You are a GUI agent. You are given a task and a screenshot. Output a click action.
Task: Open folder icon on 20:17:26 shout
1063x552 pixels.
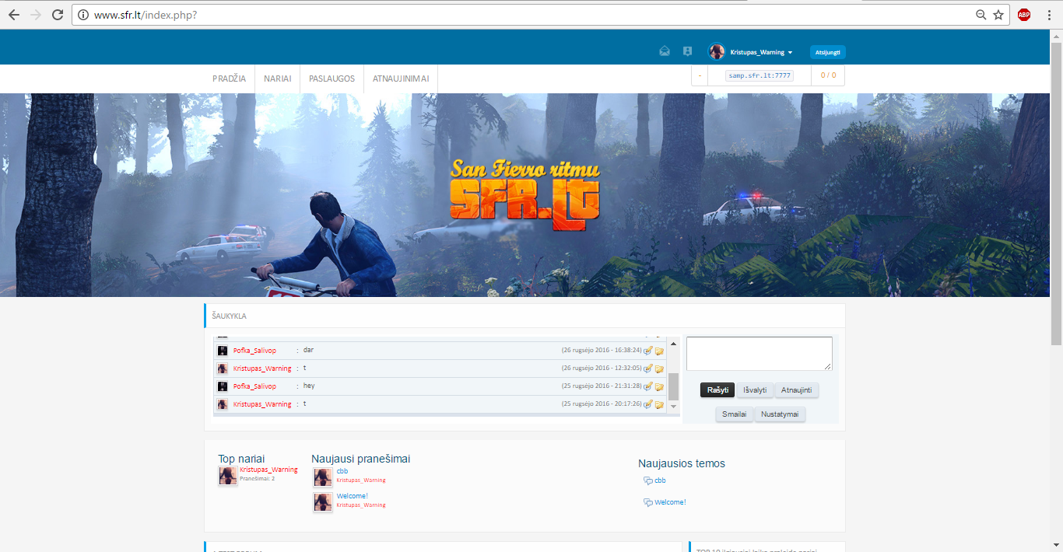(659, 404)
